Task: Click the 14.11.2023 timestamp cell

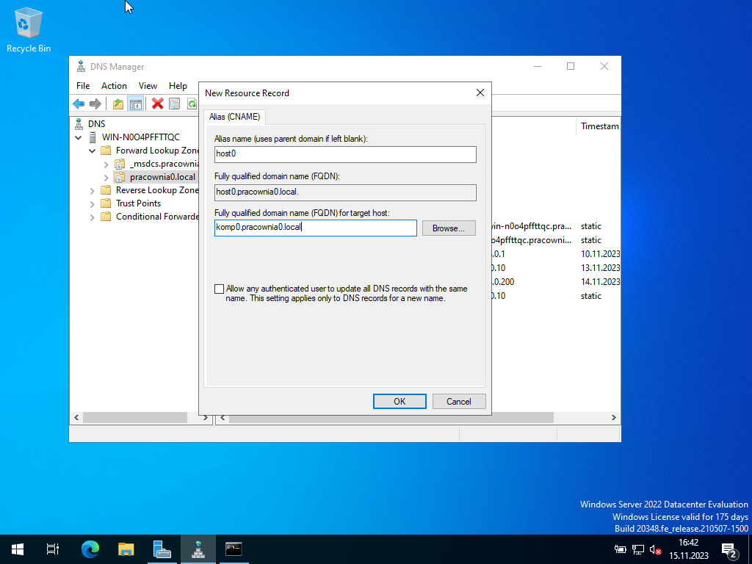Action: coord(601,282)
